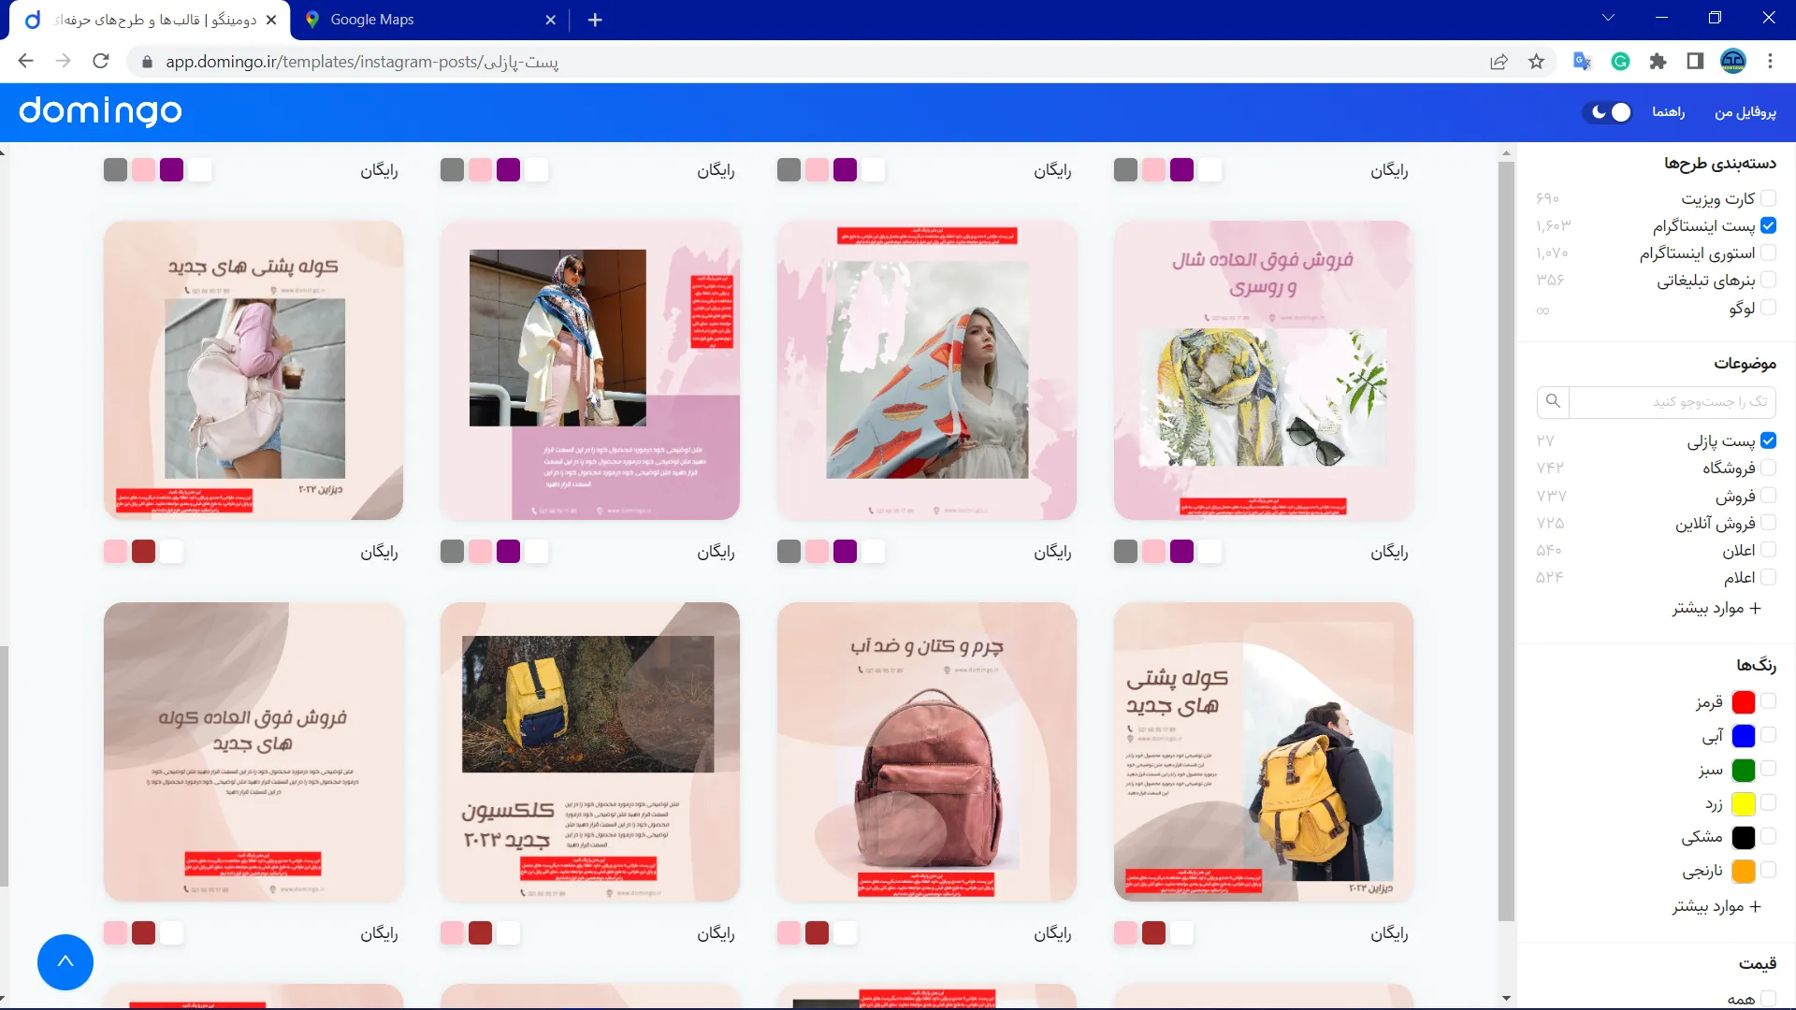Click the address bar URL
This screenshot has height=1010, width=1796.
361,62
